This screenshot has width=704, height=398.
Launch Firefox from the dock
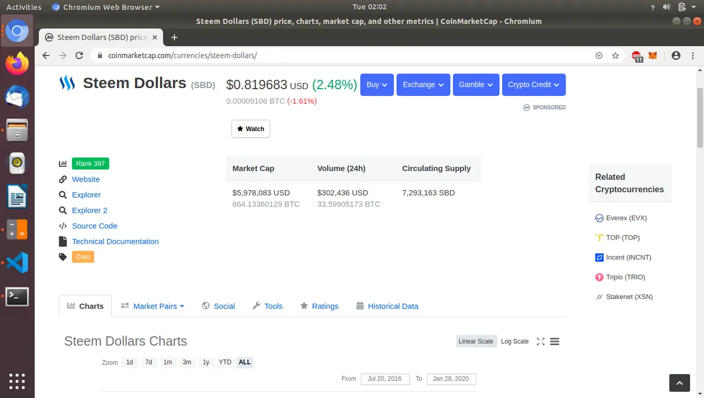tap(17, 64)
